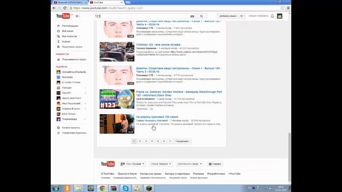Viewport: 342px width, 192px height.
Task: Open the Безопасность: выкл. dropdown
Action: point(190,164)
